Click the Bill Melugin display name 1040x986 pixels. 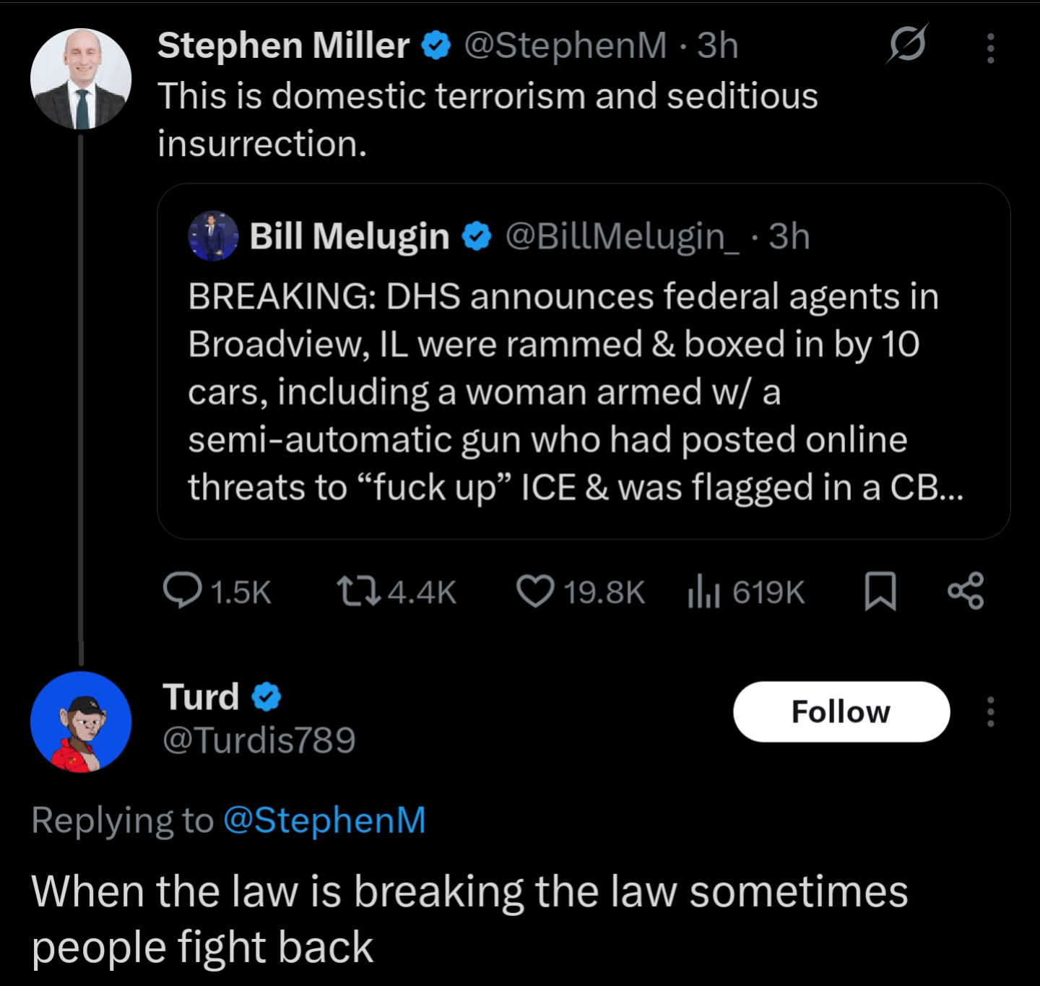click(349, 236)
